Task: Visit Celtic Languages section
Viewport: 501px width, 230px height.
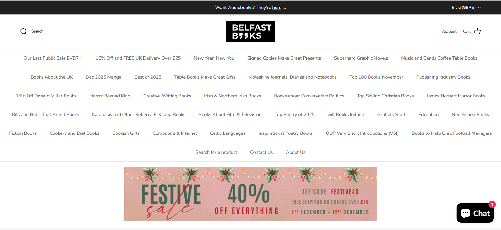Action: 228,133
